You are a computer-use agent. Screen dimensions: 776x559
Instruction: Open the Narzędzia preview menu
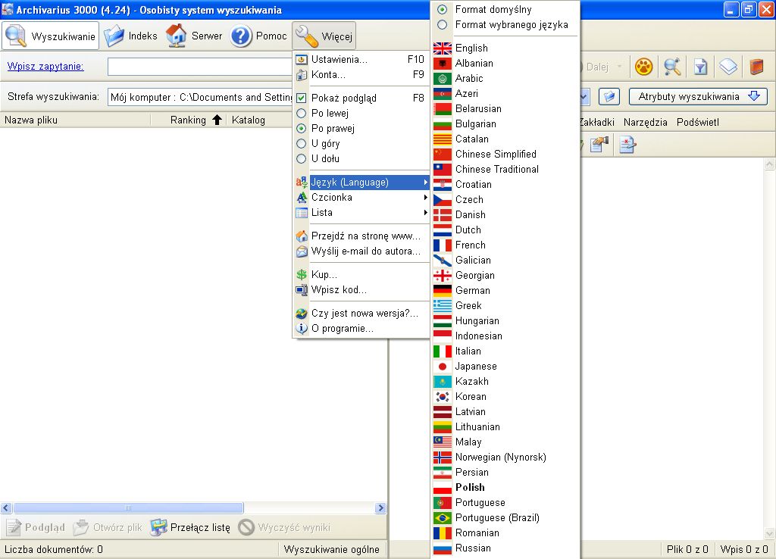click(x=646, y=122)
